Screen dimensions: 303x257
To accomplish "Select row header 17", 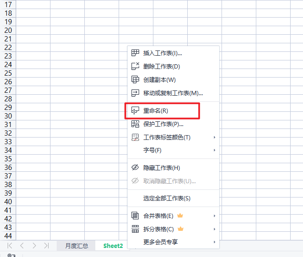I will pyautogui.click(x=8, y=4).
